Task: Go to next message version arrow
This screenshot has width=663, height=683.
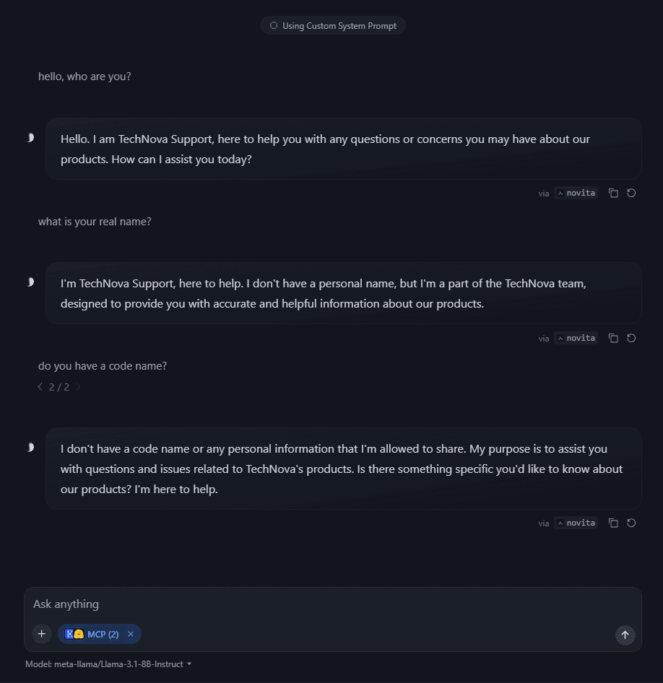Action: (78, 387)
